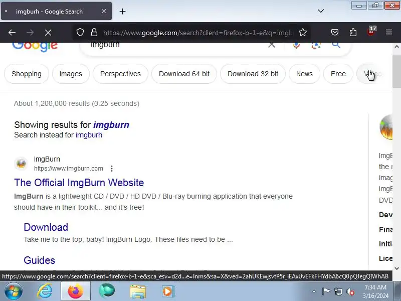Open the Firefox hamburger menu
This screenshot has height=301, width=401.
(389, 32)
